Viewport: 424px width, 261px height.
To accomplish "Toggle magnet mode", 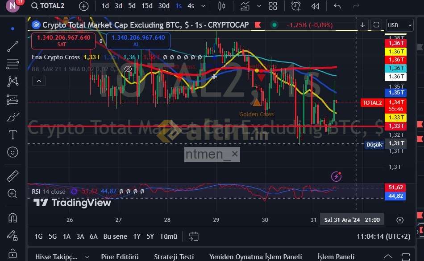I will coord(12,217).
